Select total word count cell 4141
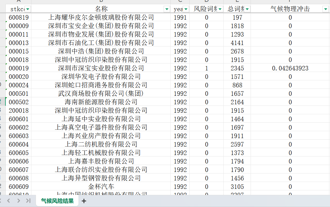Viewport: 330px width, 207px height. pos(237,43)
